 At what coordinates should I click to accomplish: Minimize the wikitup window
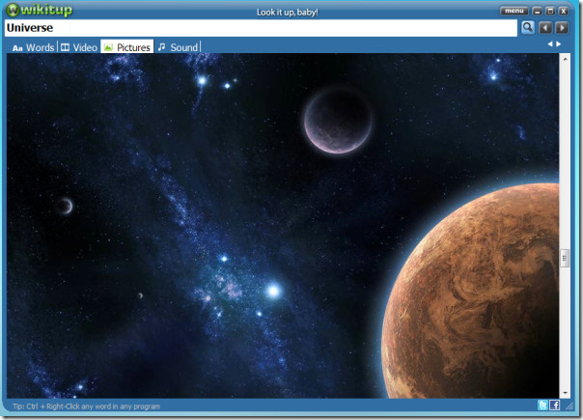pyautogui.click(x=538, y=11)
